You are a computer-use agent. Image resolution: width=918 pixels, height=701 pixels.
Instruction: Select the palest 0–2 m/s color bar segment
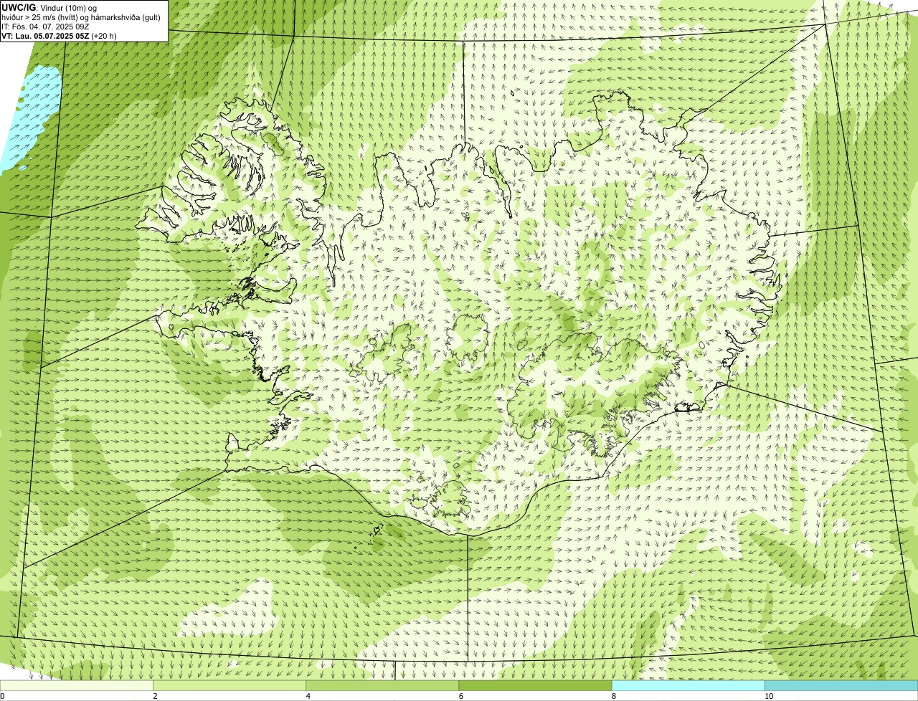tap(77, 685)
